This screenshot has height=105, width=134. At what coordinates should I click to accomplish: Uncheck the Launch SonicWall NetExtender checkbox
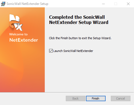(x=51, y=51)
